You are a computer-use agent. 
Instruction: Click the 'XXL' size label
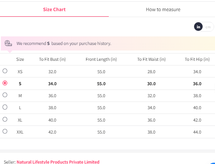[x=20, y=132]
